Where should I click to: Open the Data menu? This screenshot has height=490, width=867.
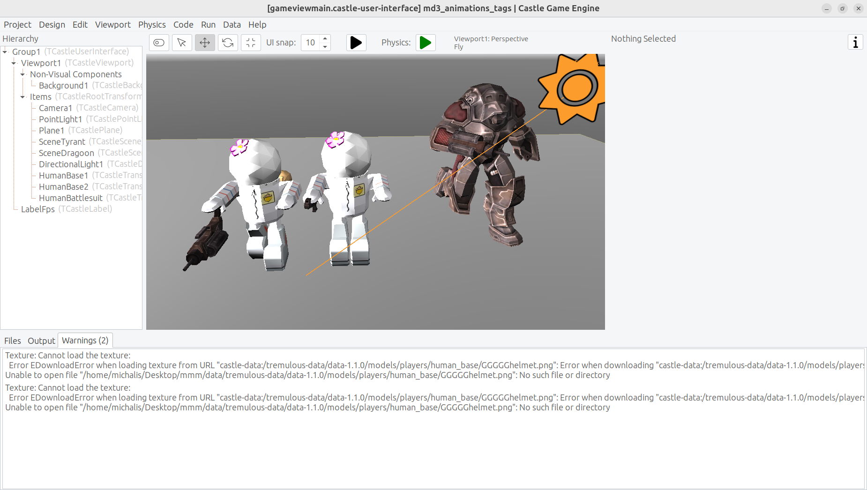coord(232,24)
